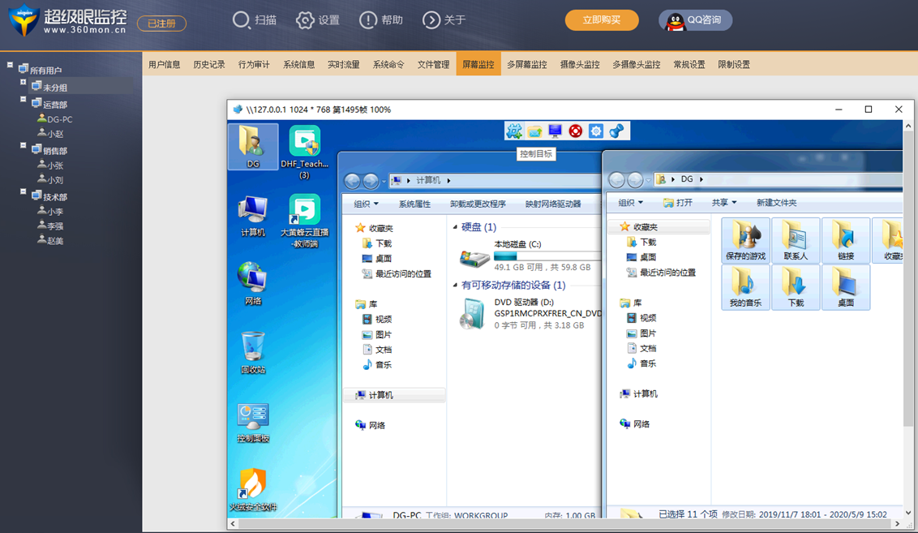Open the 共享 dropdown in DG window
918x533 pixels.
click(723, 203)
